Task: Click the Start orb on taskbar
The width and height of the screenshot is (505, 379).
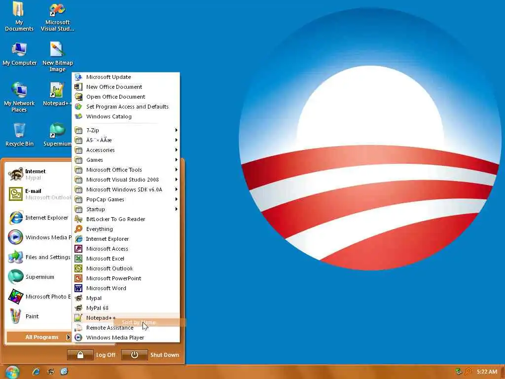Action: click(12, 372)
